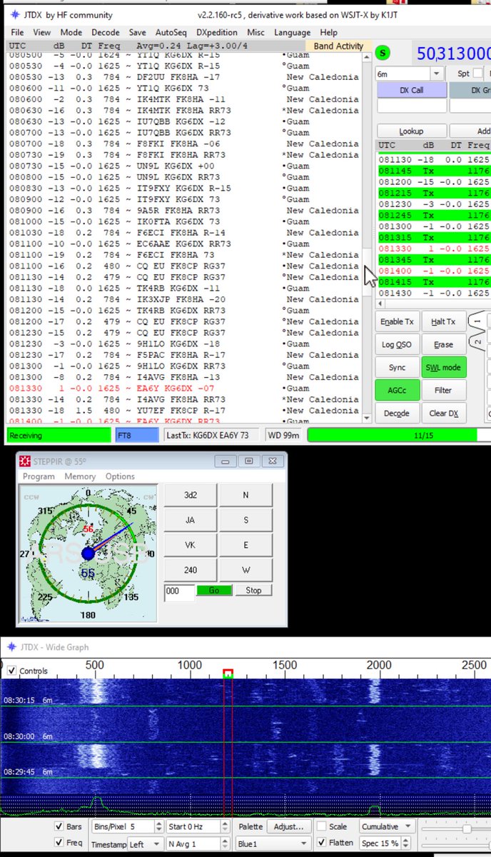Toggle SWL mode button
Image resolution: width=491 pixels, height=857 pixels.
pos(443,368)
